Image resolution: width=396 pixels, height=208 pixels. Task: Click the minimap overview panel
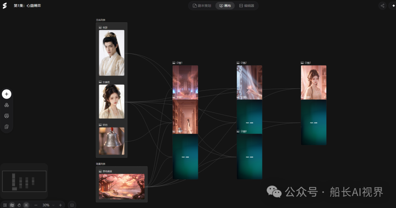pos(24,181)
